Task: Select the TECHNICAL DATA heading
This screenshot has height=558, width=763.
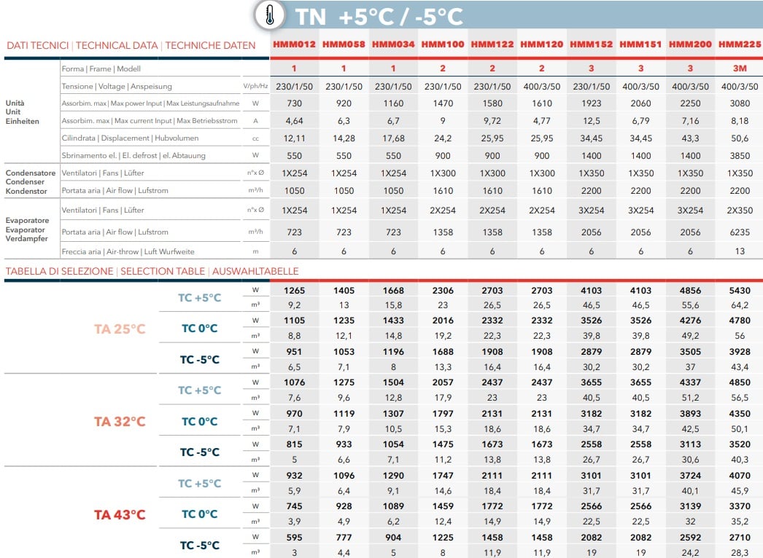Action: tap(117, 46)
